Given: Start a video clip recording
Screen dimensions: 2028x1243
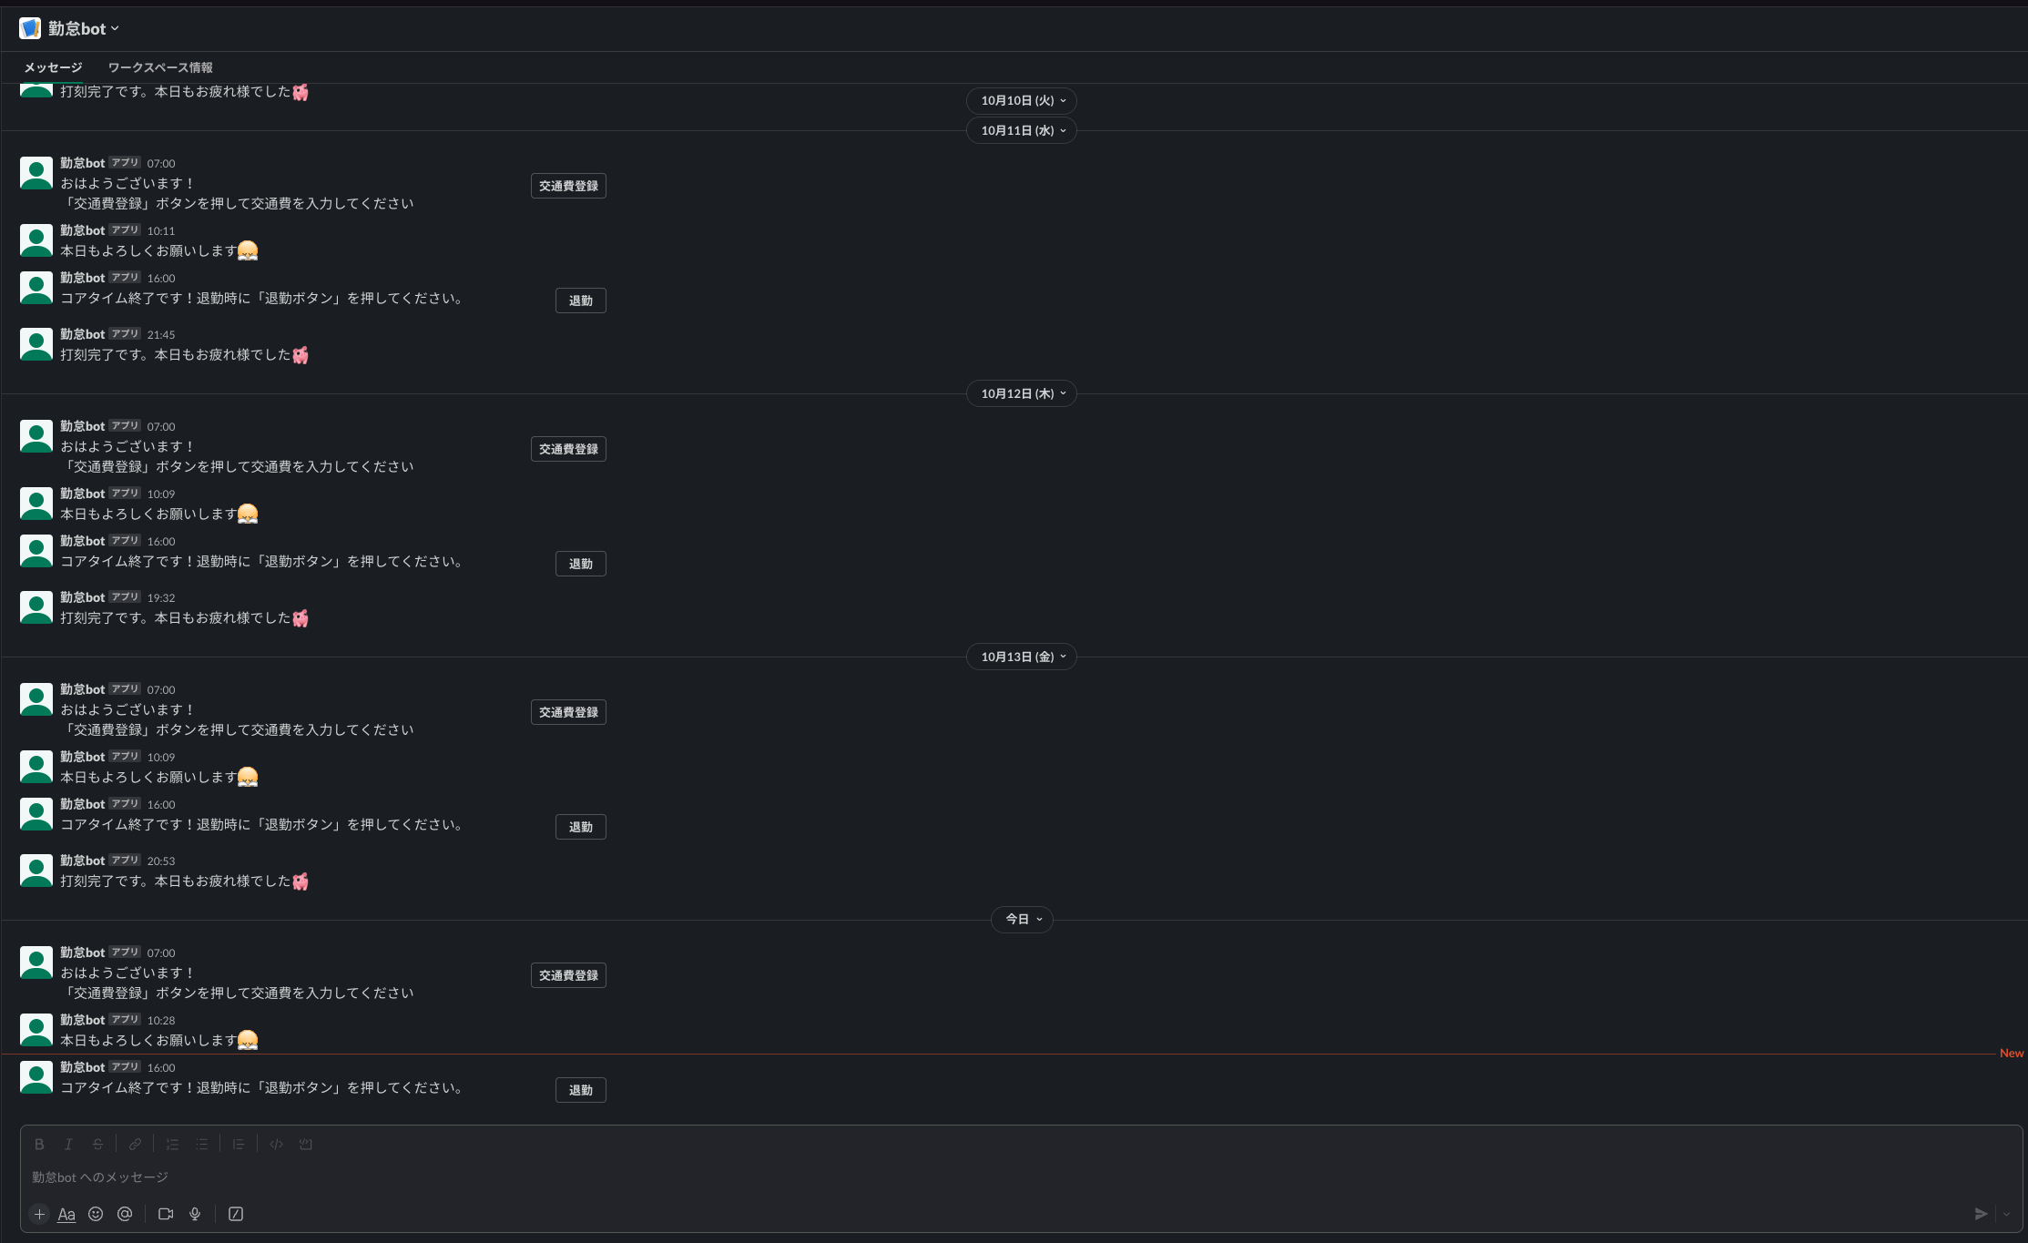Looking at the screenshot, I should tap(165, 1214).
